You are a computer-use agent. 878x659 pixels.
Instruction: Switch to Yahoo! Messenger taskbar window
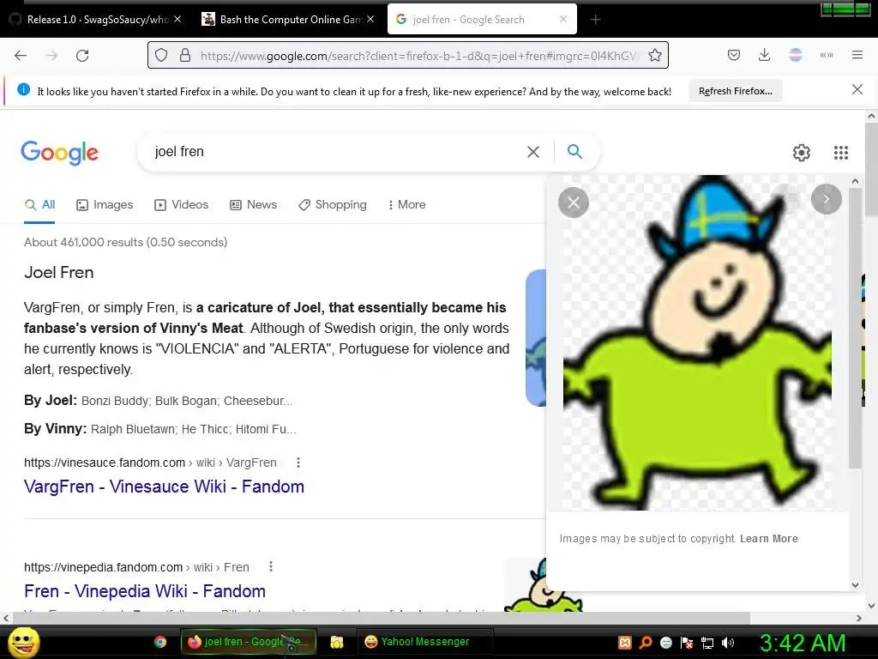pos(425,642)
